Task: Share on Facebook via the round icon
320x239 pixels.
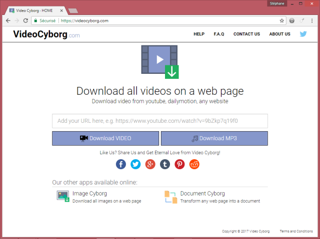Action: click(121, 164)
